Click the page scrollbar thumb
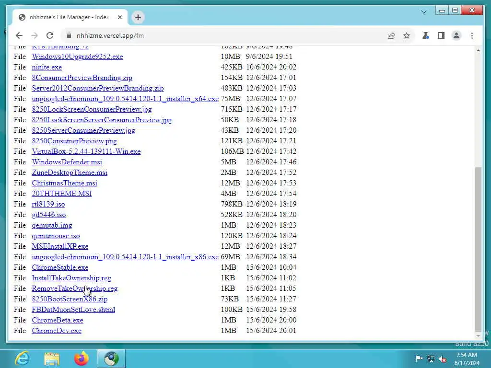This screenshot has height=368, width=491. 478,249
